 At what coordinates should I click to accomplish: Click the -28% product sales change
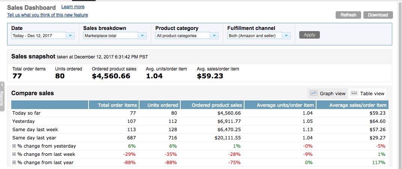[235, 154]
